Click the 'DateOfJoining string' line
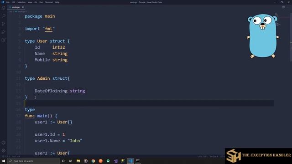Viewport: 292px width, 164px height. (60, 91)
